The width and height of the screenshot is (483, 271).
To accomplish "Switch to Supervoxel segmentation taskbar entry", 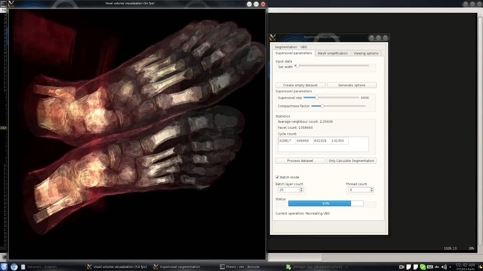I will coord(184,267).
